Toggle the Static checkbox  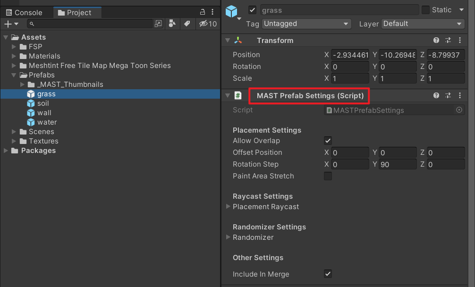point(425,10)
